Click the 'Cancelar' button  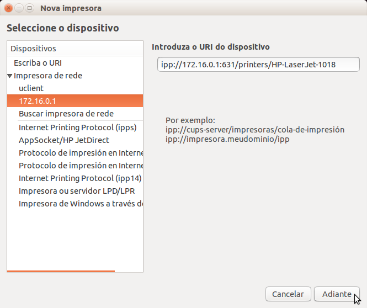[288, 294]
